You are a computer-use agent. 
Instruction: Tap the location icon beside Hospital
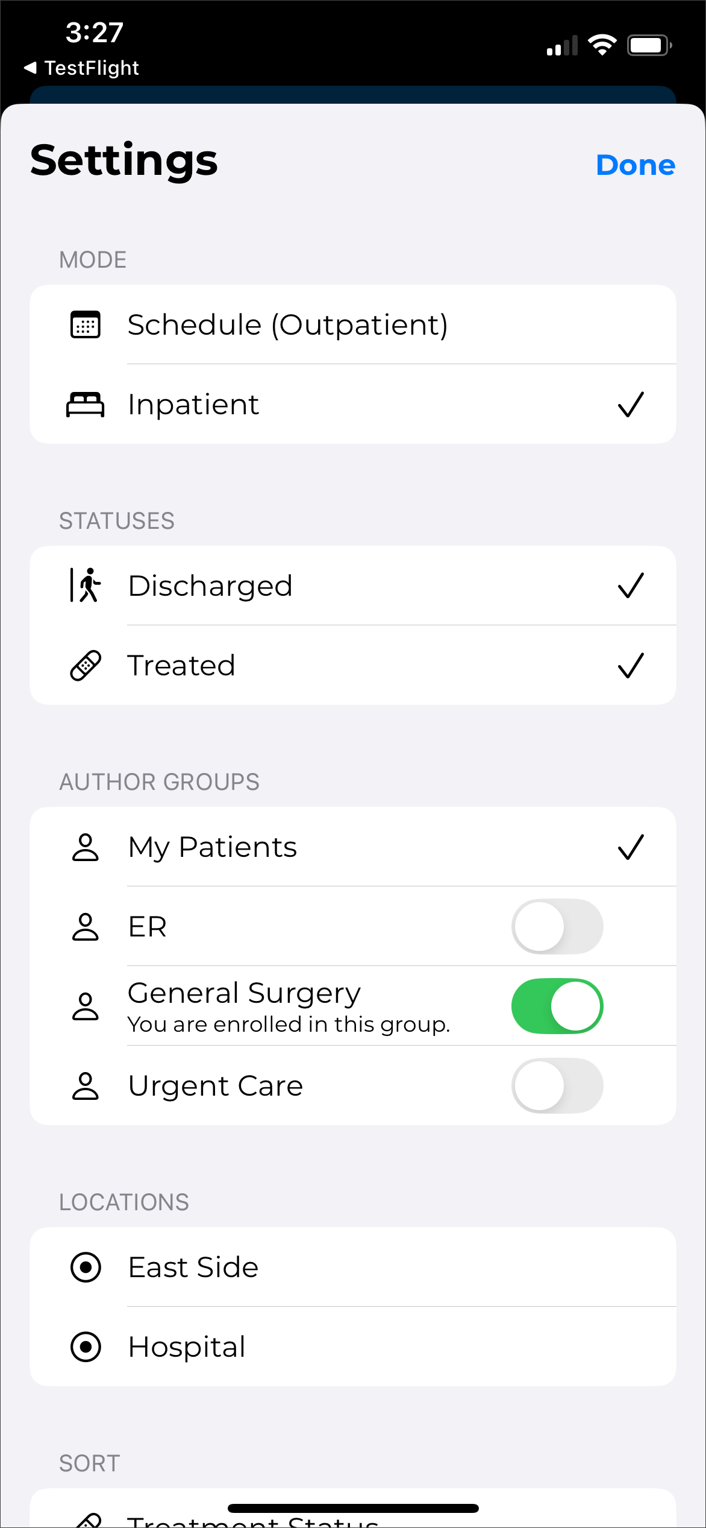[86, 1346]
